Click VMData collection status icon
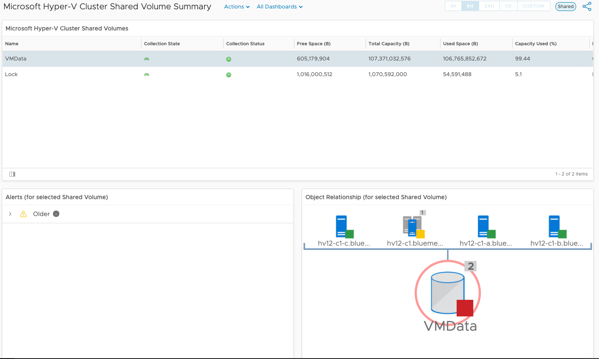 [x=229, y=59]
